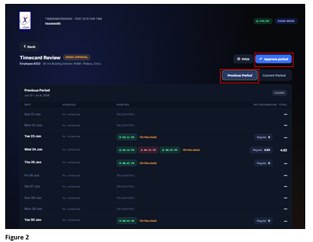Select the Tue 30 Jun date cell
313x242 pixels.
pos(33,220)
